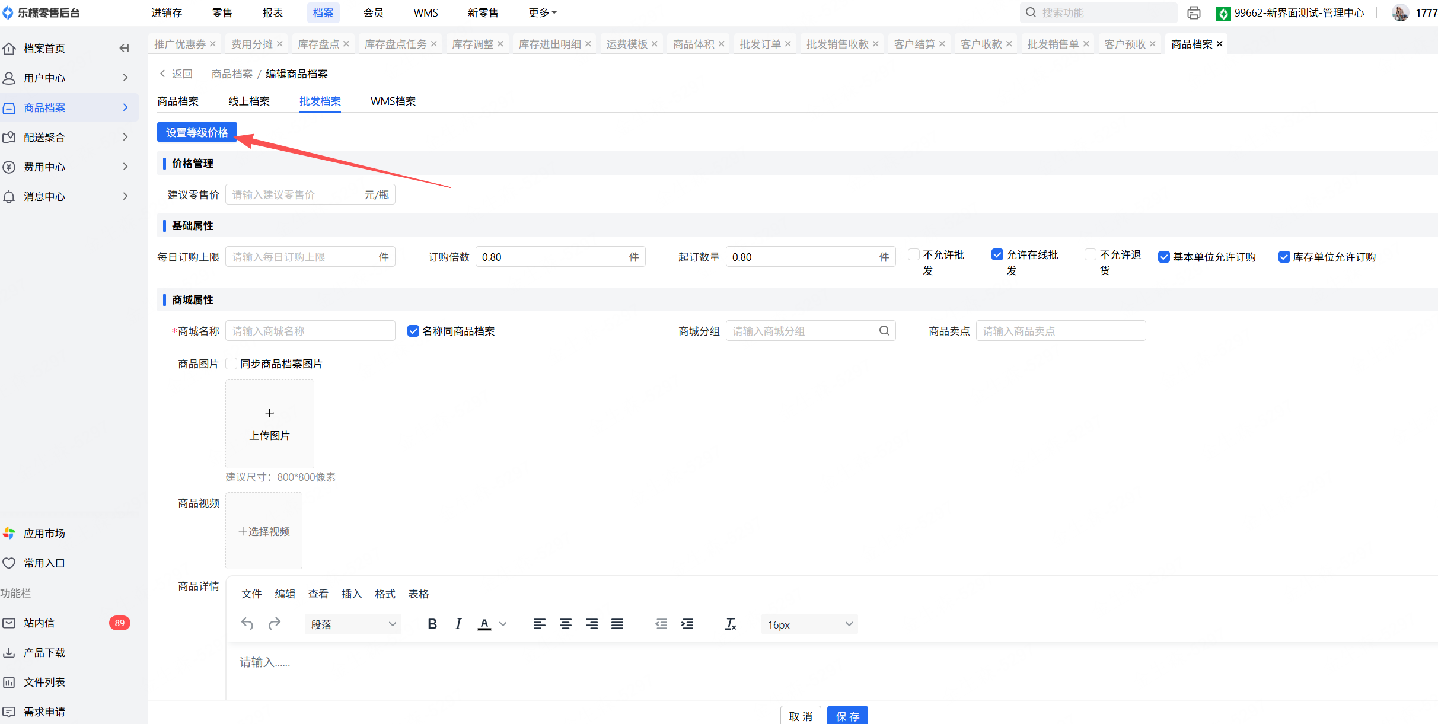Increase indent in editor toolbar

coord(687,624)
